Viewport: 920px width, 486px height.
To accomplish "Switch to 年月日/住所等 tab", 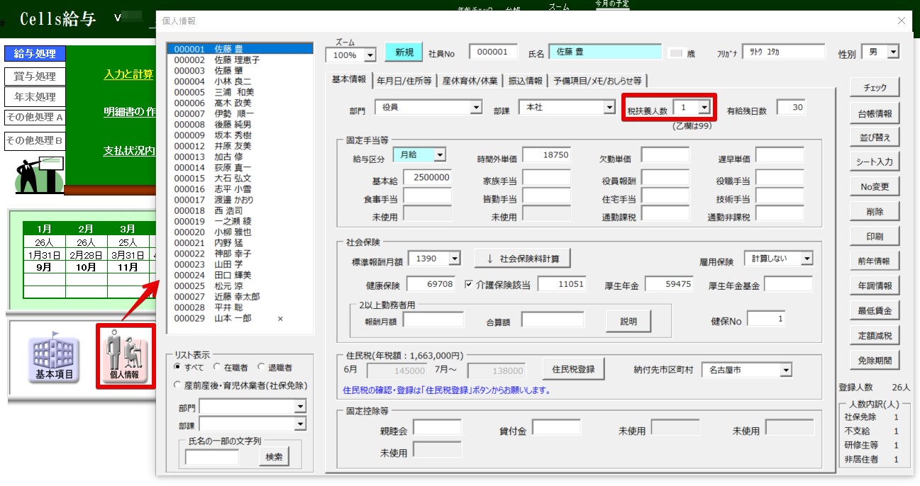I will tap(404, 81).
